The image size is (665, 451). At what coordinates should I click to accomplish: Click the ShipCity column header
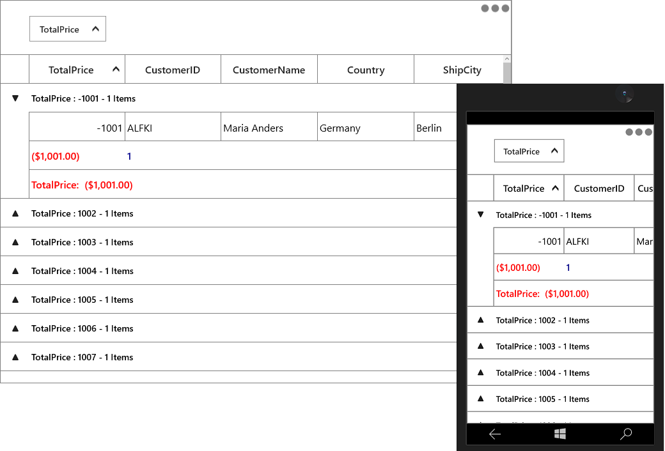(459, 70)
